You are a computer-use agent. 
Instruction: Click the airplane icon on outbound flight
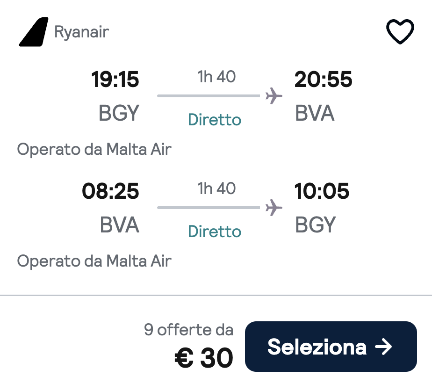coord(274,95)
